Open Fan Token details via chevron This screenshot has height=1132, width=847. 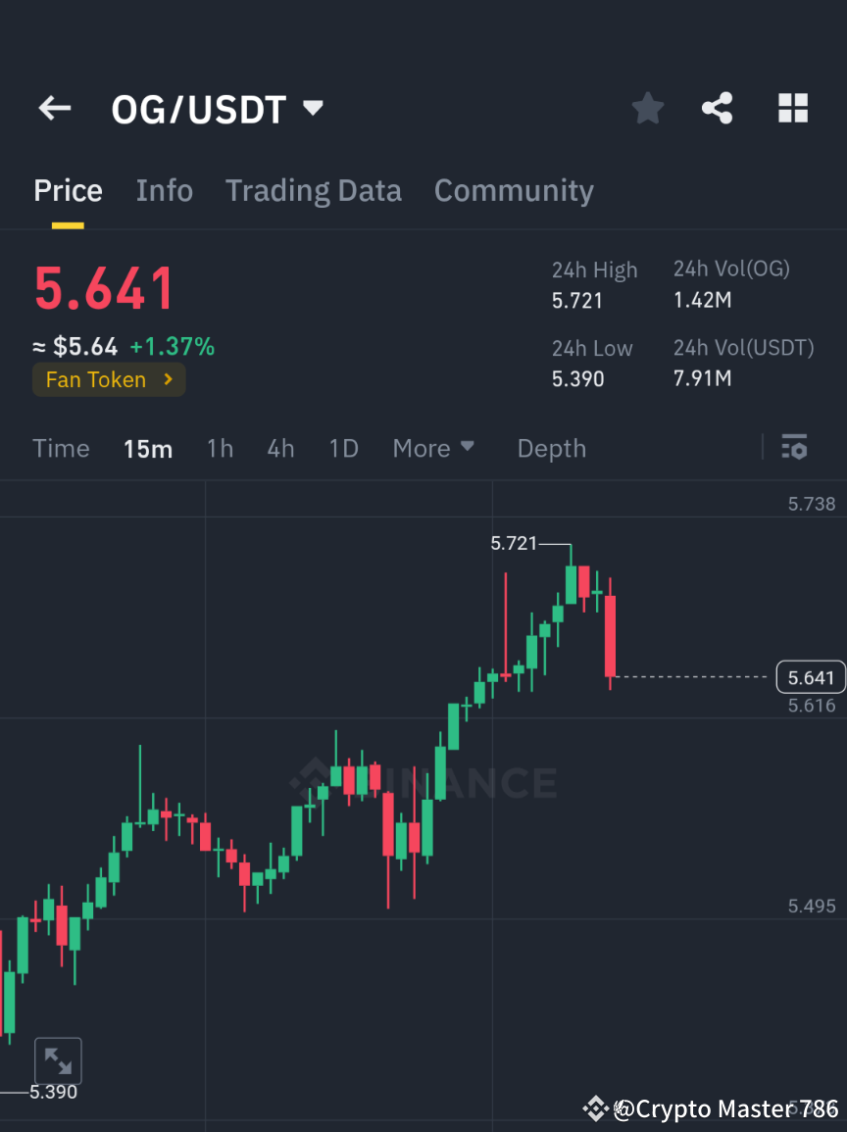point(168,379)
